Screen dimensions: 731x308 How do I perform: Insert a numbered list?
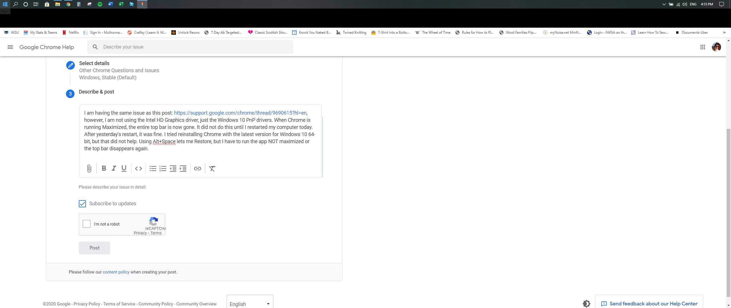tap(163, 169)
